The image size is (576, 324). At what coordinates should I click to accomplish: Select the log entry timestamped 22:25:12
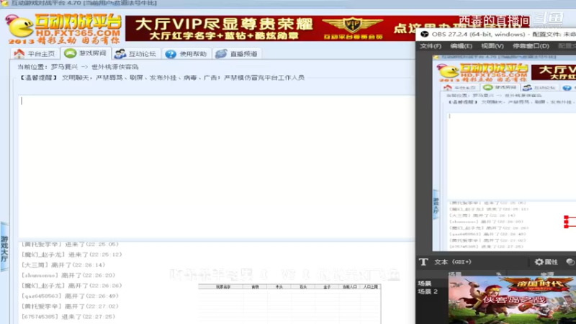click(71, 255)
